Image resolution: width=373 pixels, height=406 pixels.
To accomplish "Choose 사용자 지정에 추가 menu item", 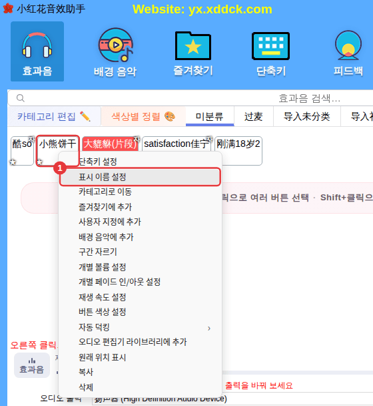I will (140, 222).
